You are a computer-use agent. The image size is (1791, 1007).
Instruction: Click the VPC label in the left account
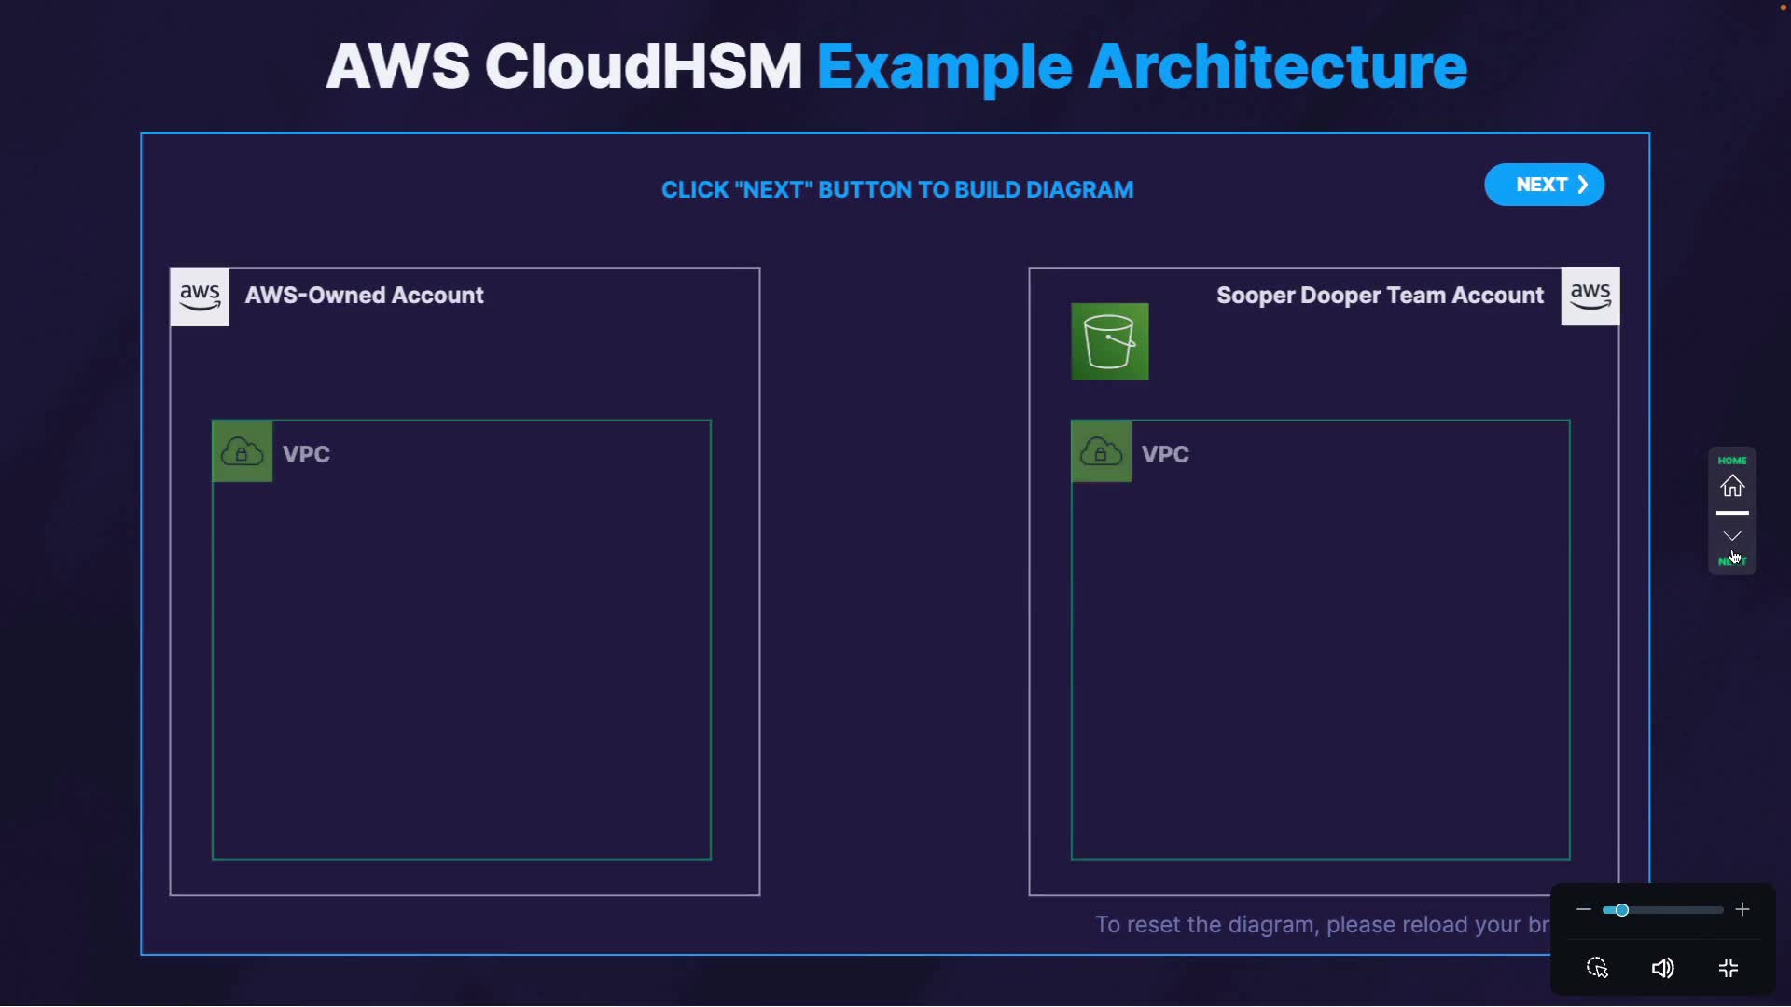tap(306, 454)
